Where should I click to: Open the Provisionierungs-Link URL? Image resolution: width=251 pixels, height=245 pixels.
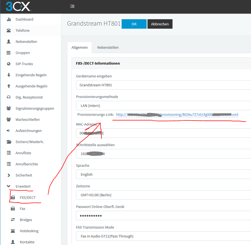click(x=177, y=114)
